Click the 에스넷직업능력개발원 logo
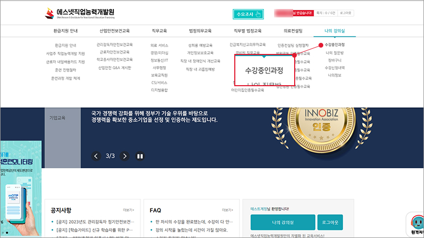424x238 pixels. (80, 13)
